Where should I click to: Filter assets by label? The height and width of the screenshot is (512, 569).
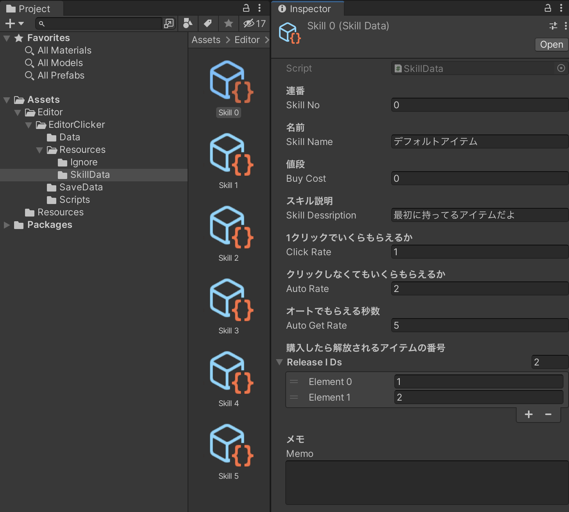(x=208, y=23)
